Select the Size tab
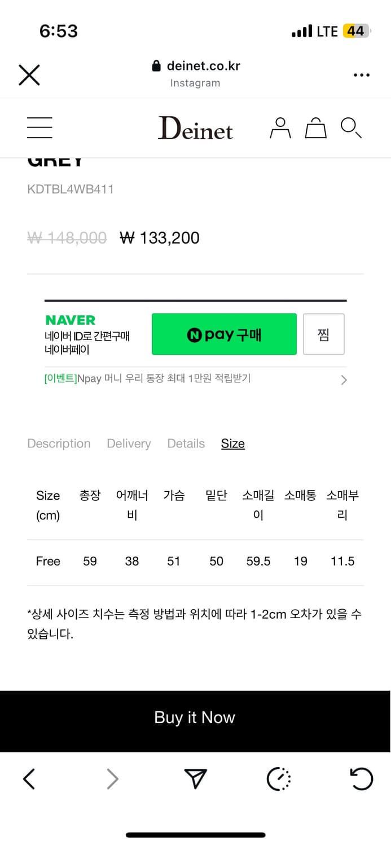 [x=232, y=443]
